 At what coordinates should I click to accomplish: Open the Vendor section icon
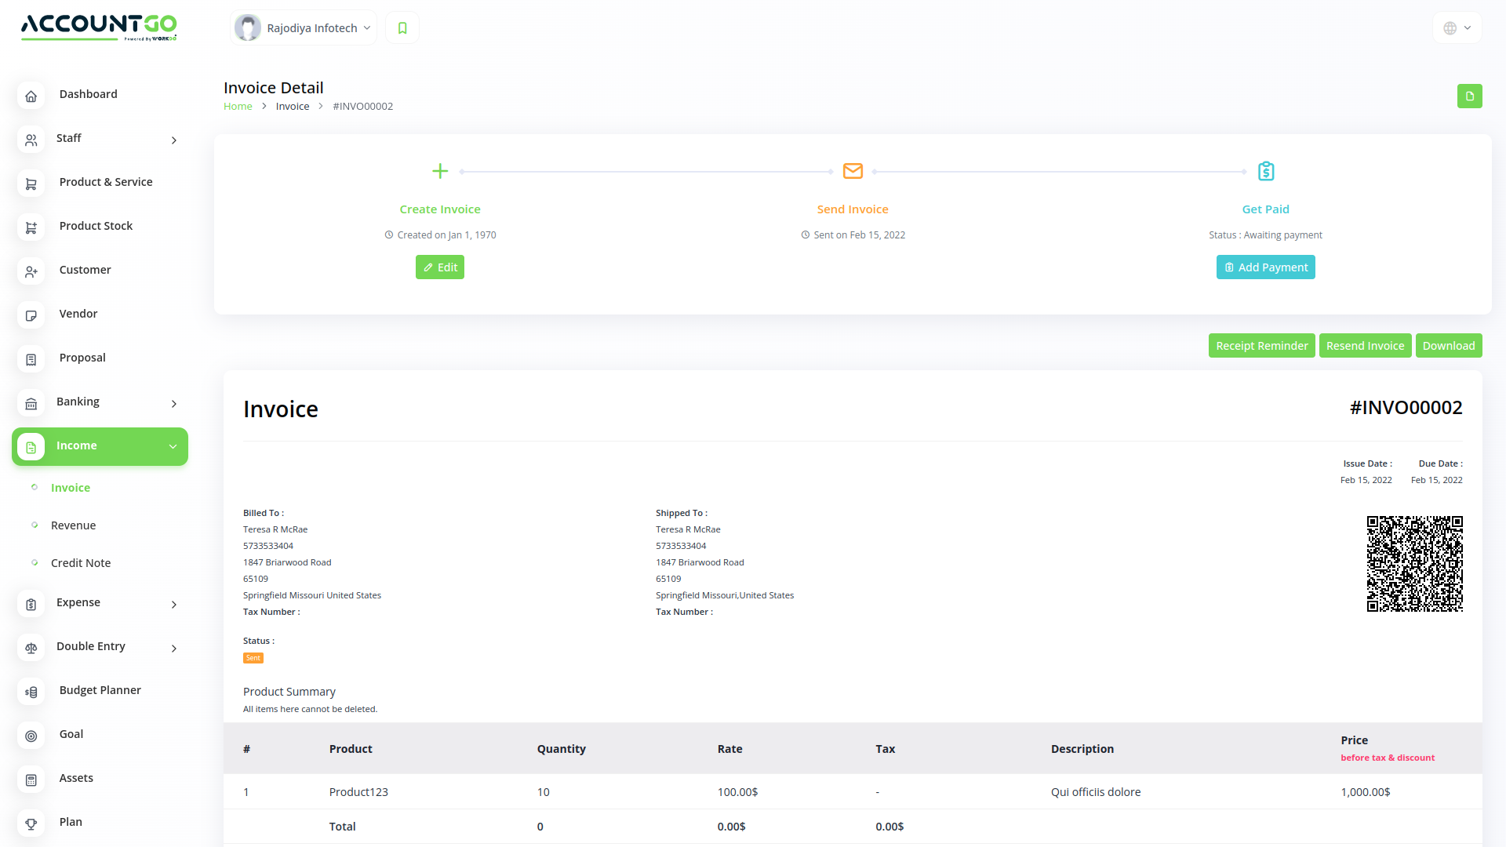pos(31,314)
